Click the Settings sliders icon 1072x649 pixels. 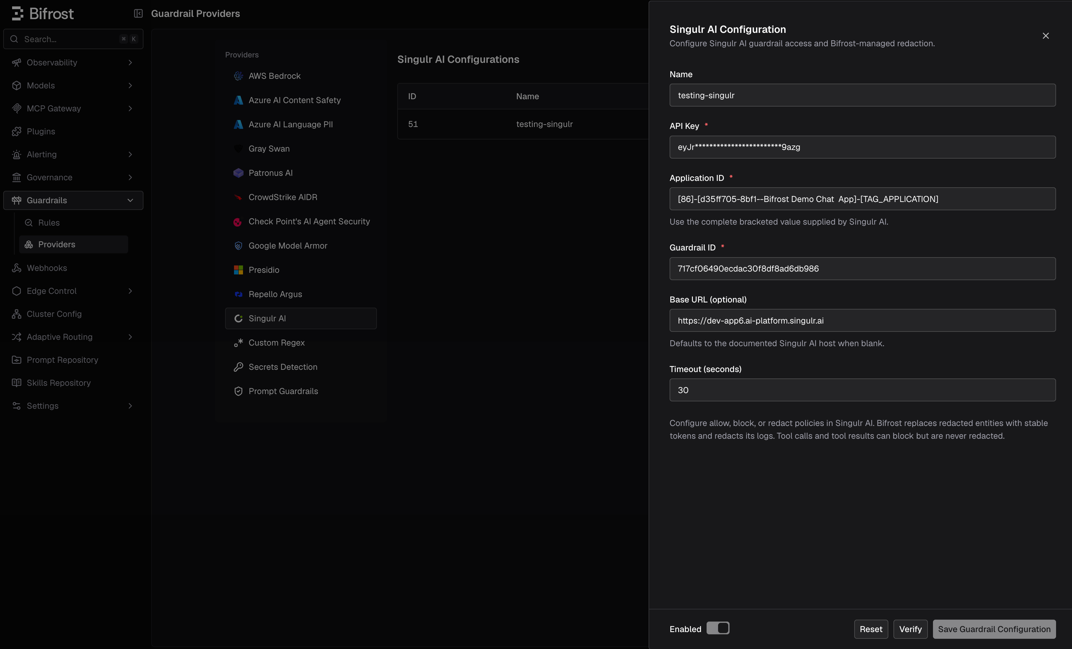coord(17,406)
